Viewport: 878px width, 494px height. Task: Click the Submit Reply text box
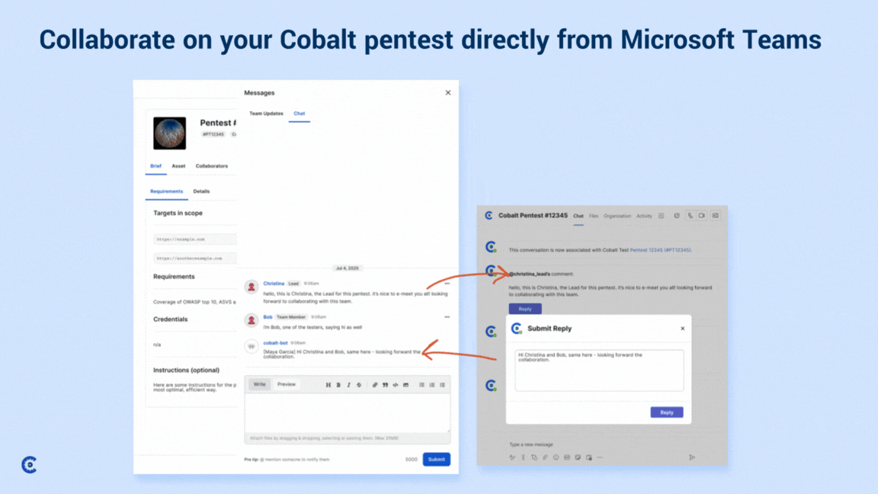599,370
